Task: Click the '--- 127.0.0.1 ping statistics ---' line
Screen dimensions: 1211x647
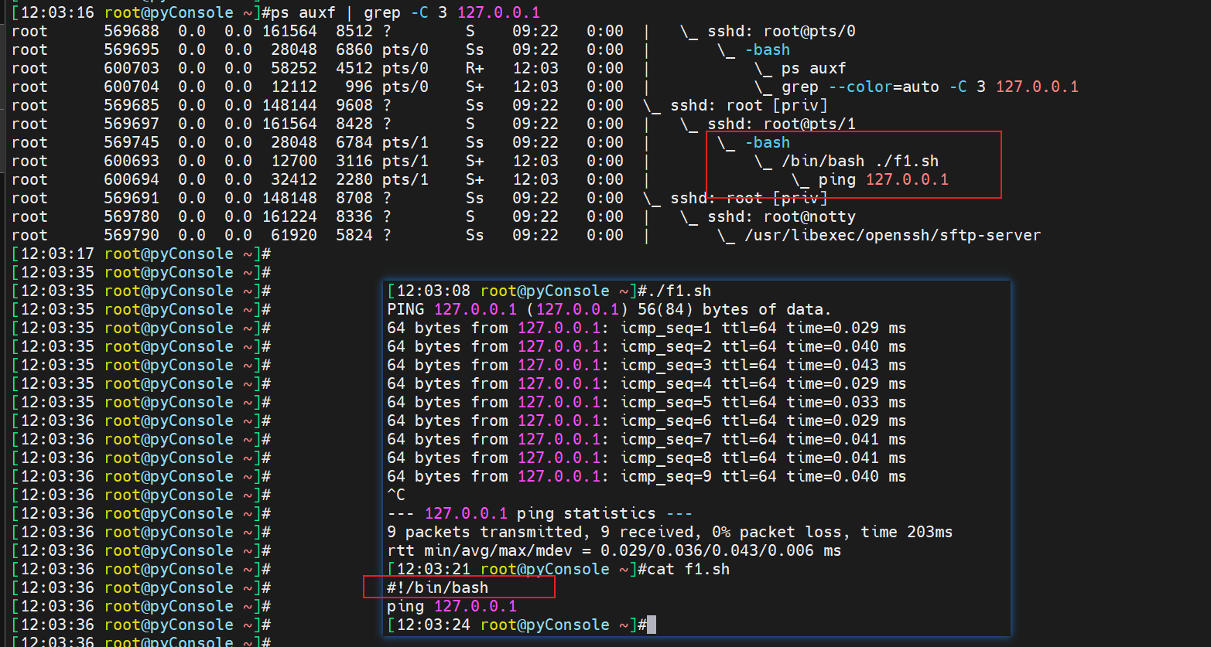Action: click(539, 513)
